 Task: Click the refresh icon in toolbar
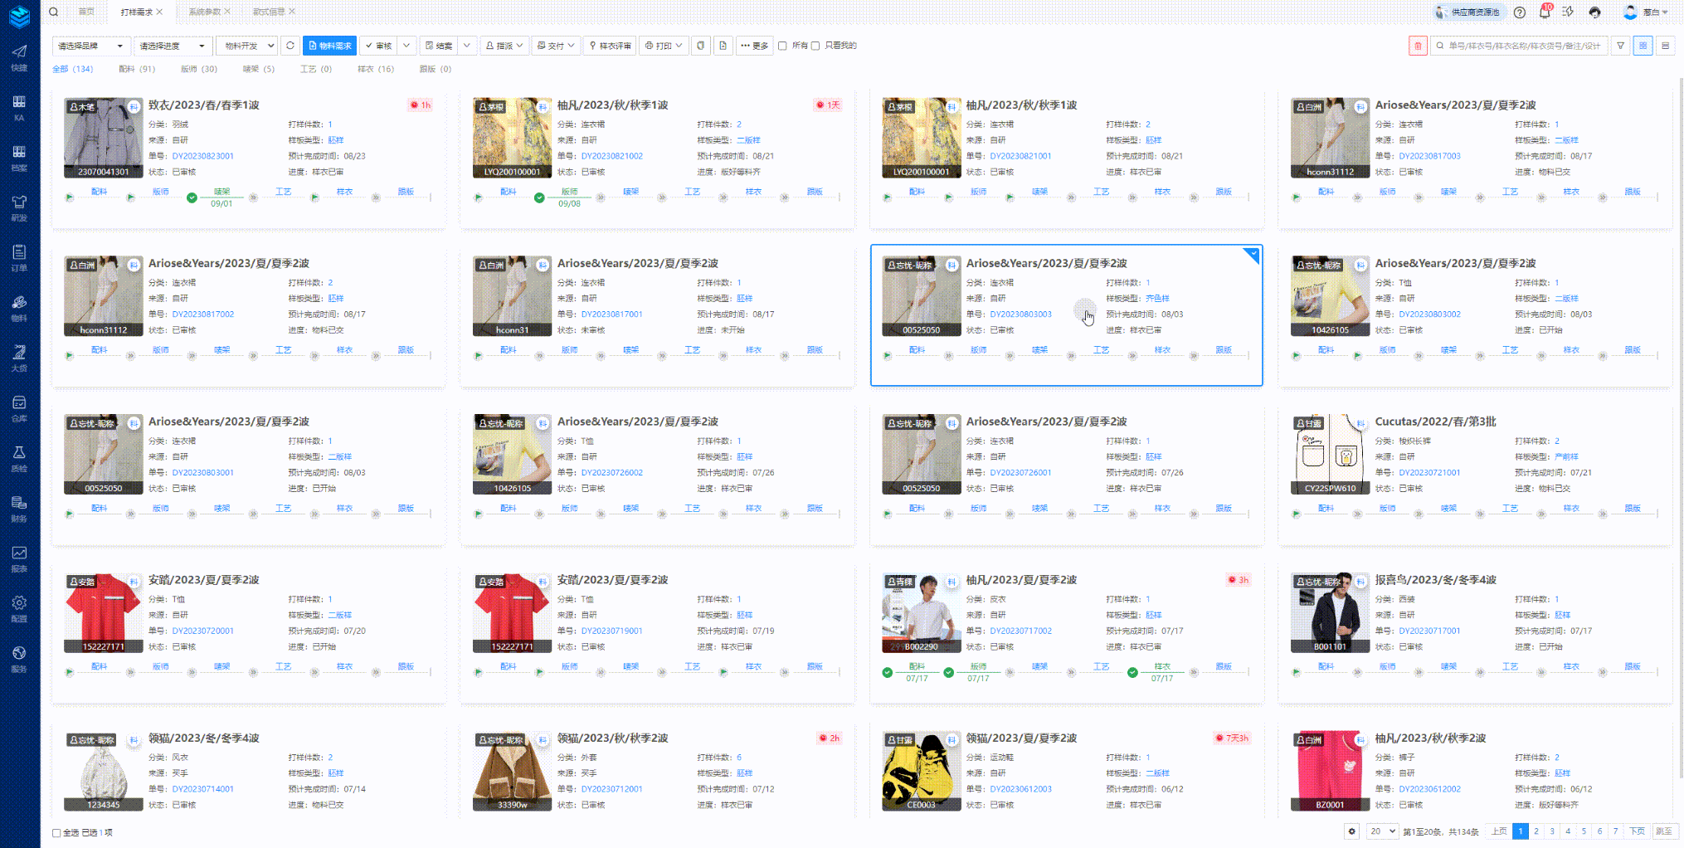click(x=290, y=46)
